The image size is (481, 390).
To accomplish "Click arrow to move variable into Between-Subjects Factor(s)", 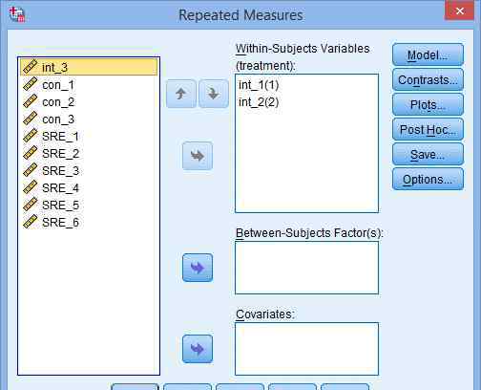I will point(198,268).
